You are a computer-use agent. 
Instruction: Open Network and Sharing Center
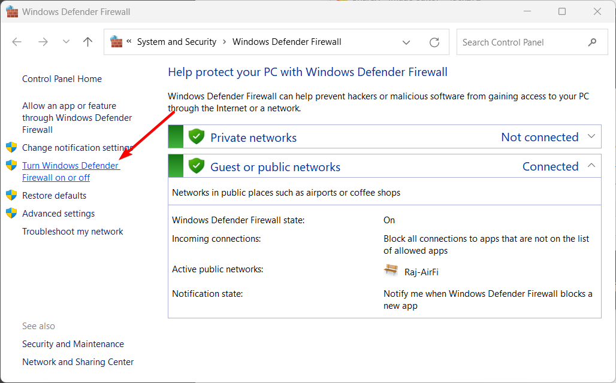tap(78, 362)
